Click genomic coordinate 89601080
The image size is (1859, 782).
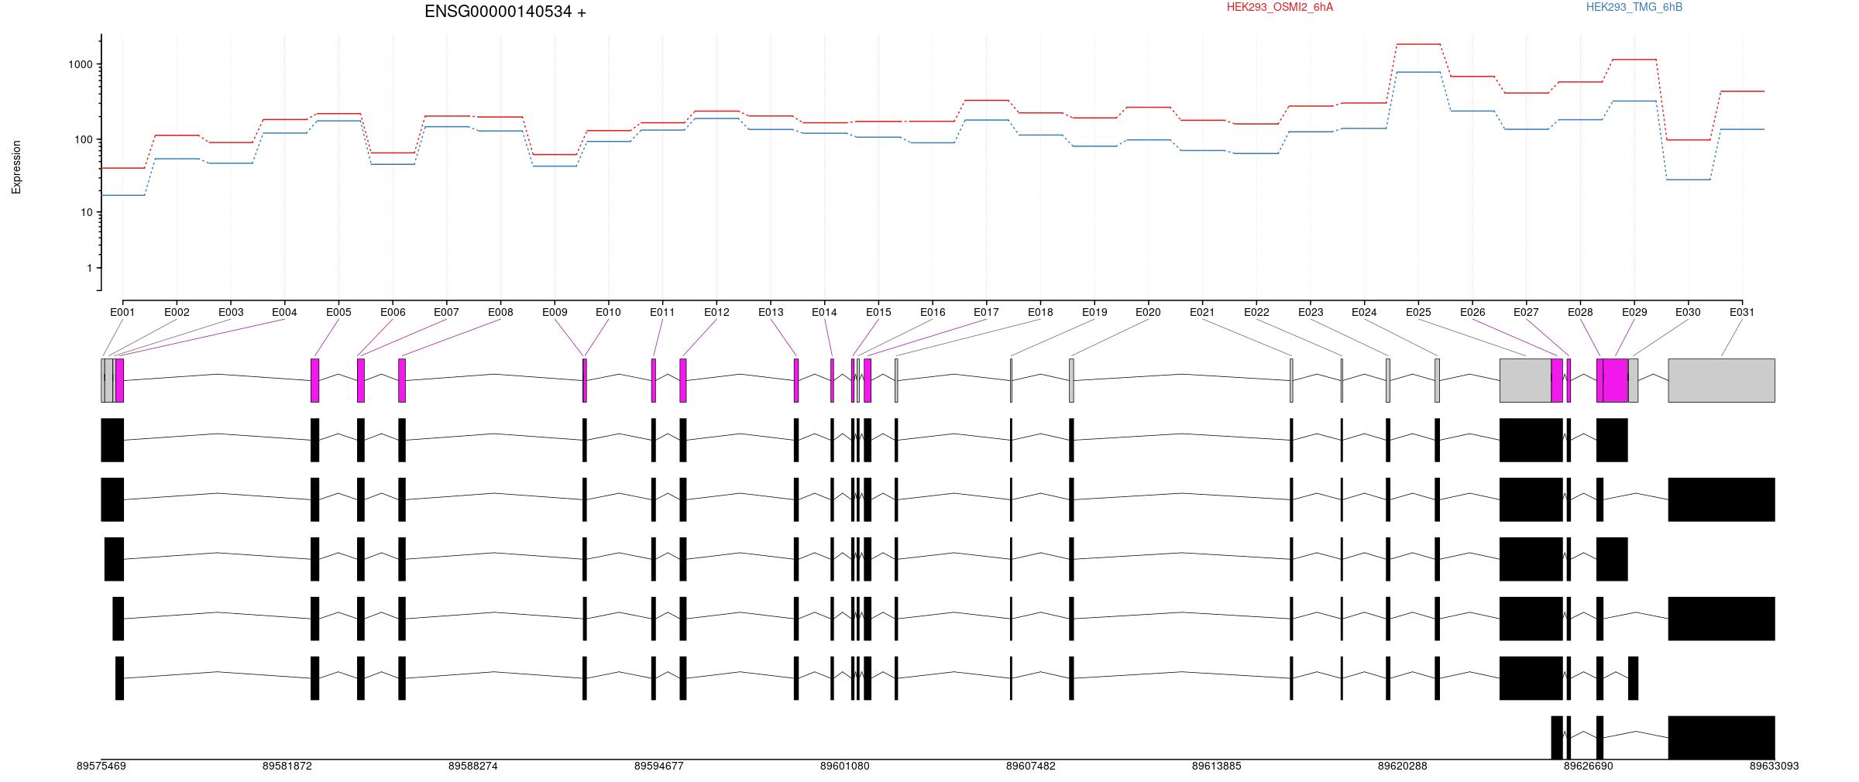tap(844, 766)
